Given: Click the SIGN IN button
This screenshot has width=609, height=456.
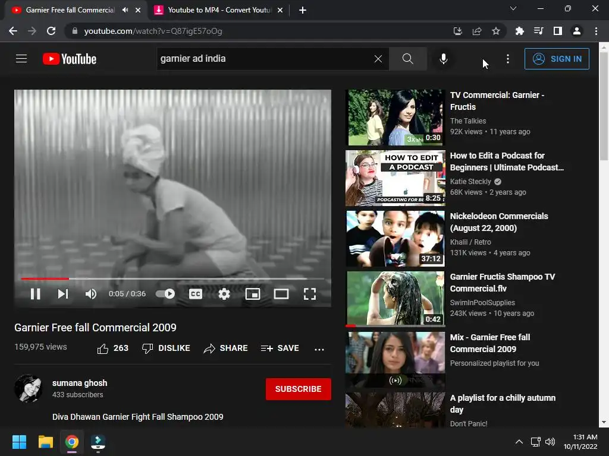Looking at the screenshot, I should pos(557,59).
